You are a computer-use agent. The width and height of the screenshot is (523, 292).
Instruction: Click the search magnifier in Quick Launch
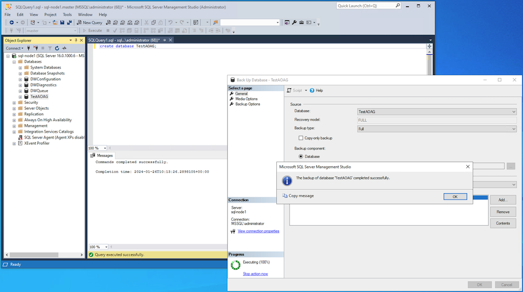(x=398, y=6)
